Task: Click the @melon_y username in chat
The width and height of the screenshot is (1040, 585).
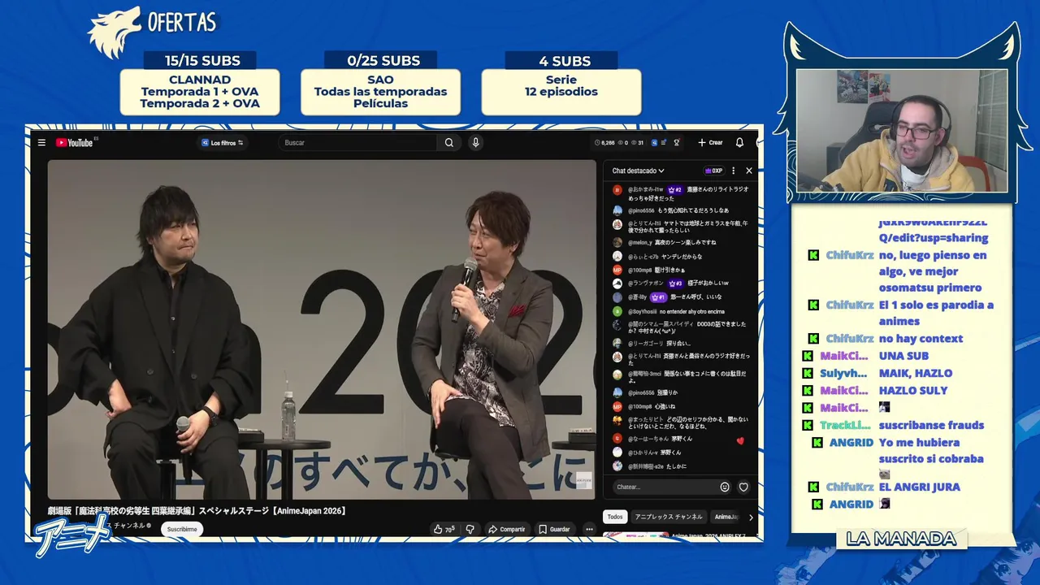Action: 639,242
